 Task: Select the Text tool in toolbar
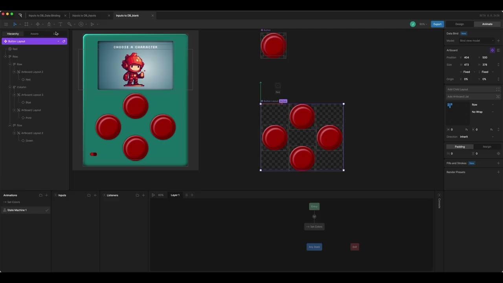click(x=61, y=24)
